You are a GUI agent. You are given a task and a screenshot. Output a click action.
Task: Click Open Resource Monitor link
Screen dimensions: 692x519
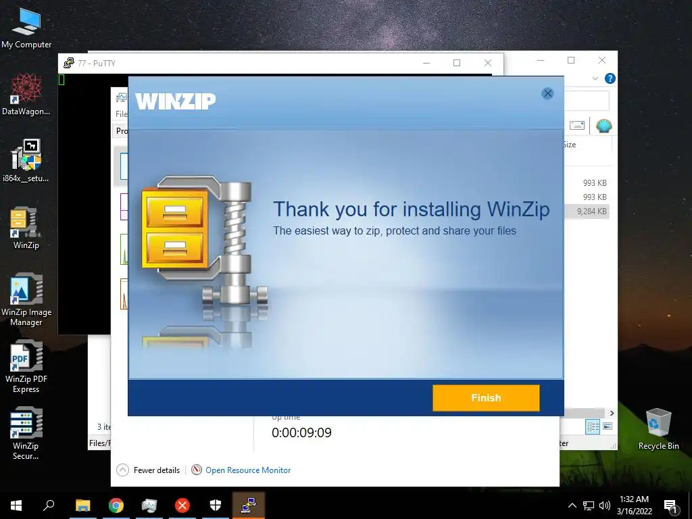(x=248, y=470)
